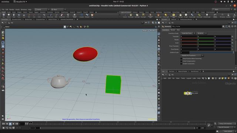Stop playback in the timeline
This screenshot has height=133, width=237.
click(x=10, y=124)
